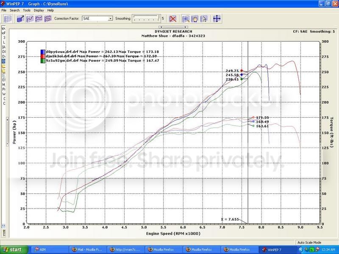
Task: Switch to AIM in the taskbar
Action: tap(50, 250)
